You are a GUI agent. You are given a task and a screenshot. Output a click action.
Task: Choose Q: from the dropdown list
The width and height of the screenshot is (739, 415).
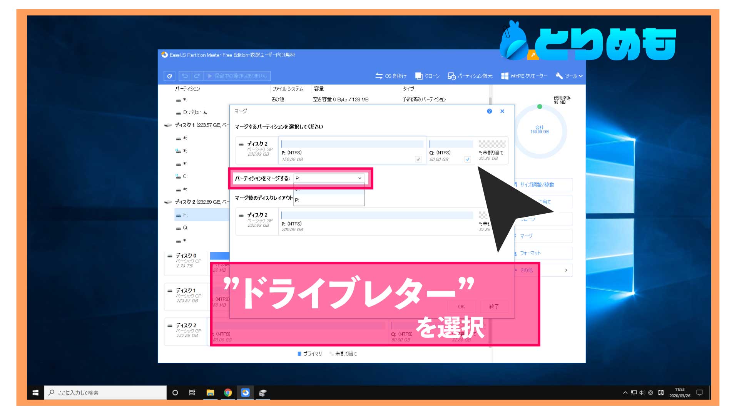coord(329,189)
